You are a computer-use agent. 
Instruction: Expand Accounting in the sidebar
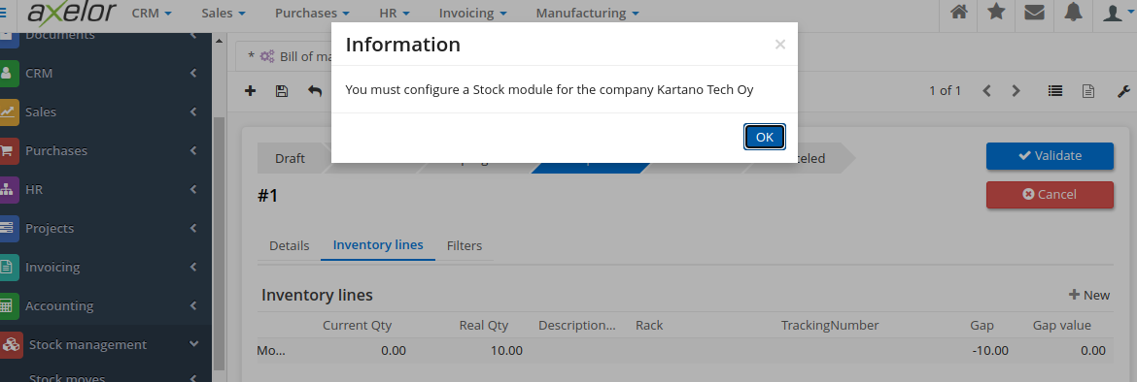[106, 305]
